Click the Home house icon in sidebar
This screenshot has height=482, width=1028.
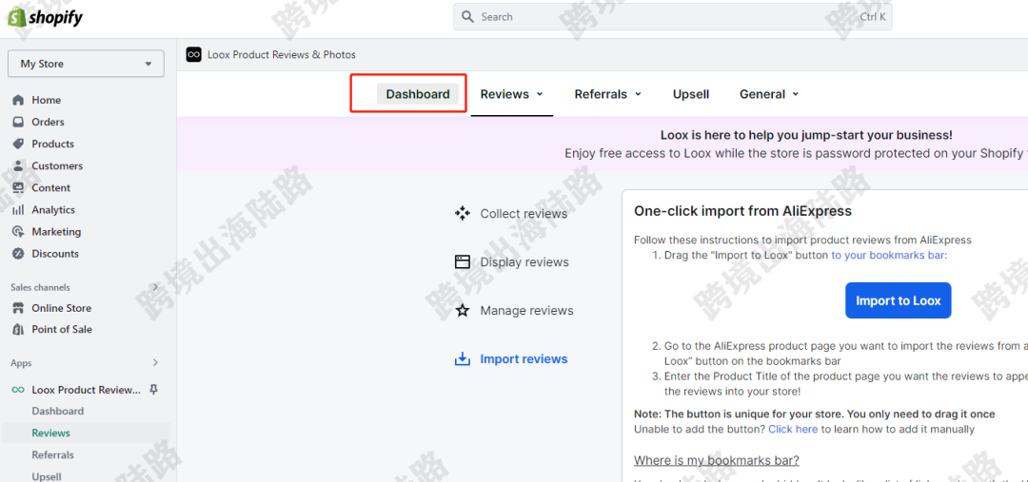click(x=18, y=100)
